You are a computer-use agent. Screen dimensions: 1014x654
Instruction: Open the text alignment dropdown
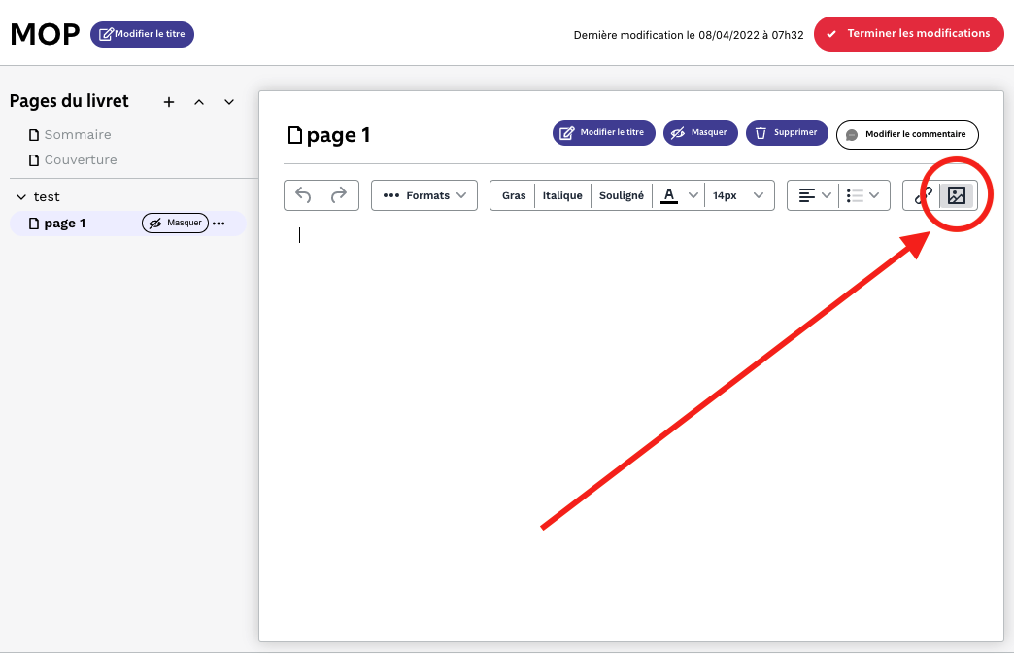click(815, 195)
